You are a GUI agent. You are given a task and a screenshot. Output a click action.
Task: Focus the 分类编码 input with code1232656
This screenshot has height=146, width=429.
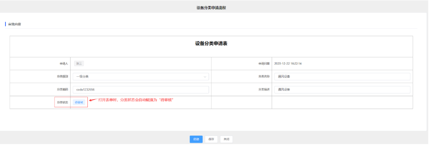pos(141,90)
